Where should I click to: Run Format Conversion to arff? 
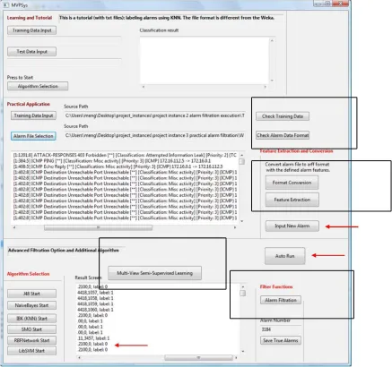coord(292,183)
